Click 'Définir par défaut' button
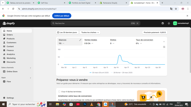Image resolution: width=191 pixels, height=107 pixels. [x=62, y=16]
